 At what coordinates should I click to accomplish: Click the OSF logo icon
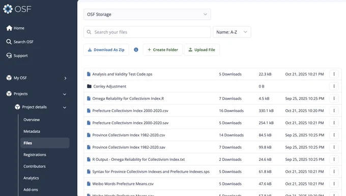(x=8, y=9)
